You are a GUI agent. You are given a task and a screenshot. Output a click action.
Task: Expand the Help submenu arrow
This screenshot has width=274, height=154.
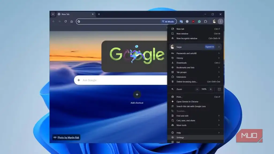pyautogui.click(x=219, y=133)
